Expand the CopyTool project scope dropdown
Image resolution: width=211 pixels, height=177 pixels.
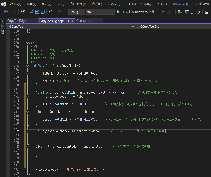(x=132, y=27)
